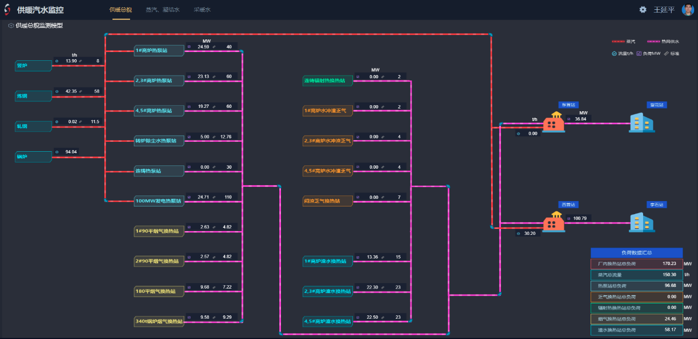Viewport: 698px width, 339px height.
Task: Click the 负荷MW legend icon
Action: click(x=638, y=54)
